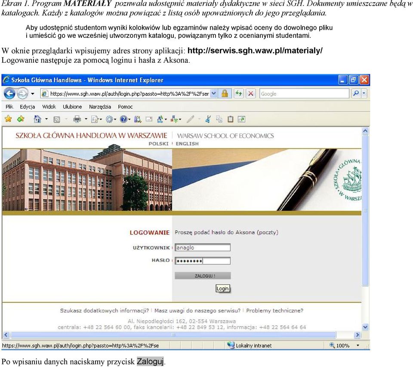Open Favorites Center star icon
The height and width of the screenshot is (367, 413).
coord(9,119)
